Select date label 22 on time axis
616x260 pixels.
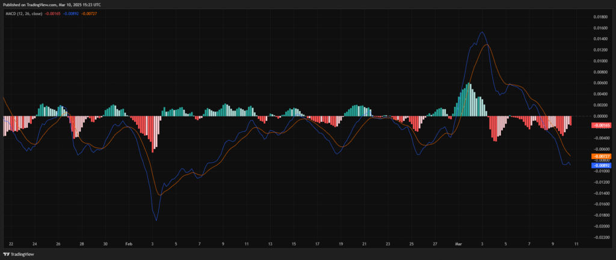11,244
